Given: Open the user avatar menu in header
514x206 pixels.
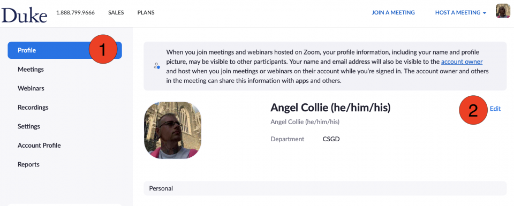Looking at the screenshot, I should point(503,11).
